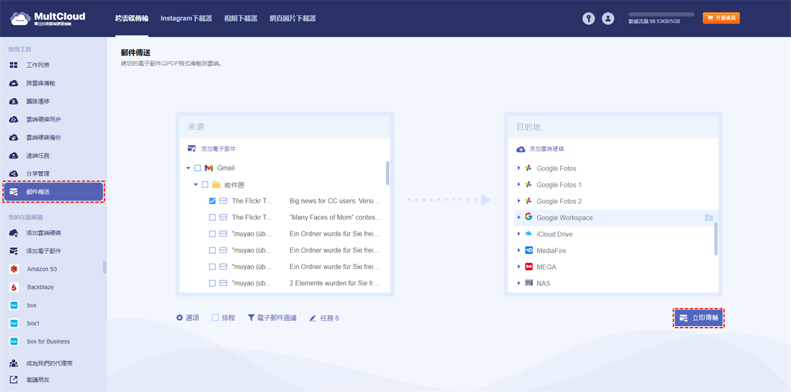Viewport: 791px width, 392px height.
Task: Uncheck the 'Big news for CC users' email
Action: pos(212,201)
